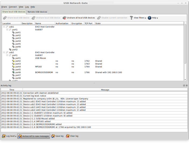Collapse port1 under usb2
Viewport: 189px width, 143px height.
coord(7,55)
